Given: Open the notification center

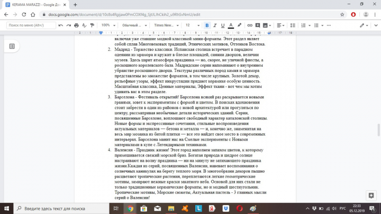Looking at the screenshot, I should coord(372,208).
